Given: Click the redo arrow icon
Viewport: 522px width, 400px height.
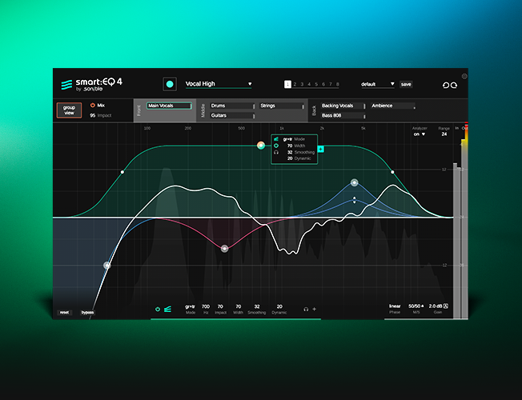Looking at the screenshot, I should pyautogui.click(x=454, y=85).
